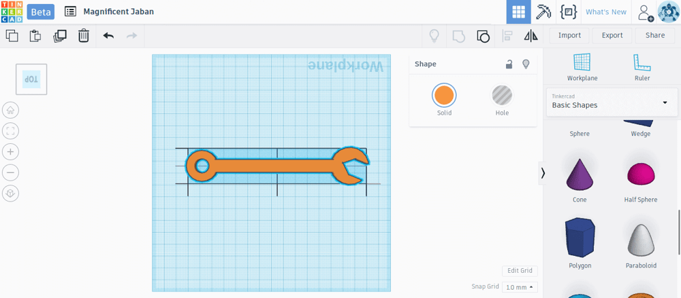Set shape to Solid
Screen dimensions: 681x298
[x=444, y=100]
